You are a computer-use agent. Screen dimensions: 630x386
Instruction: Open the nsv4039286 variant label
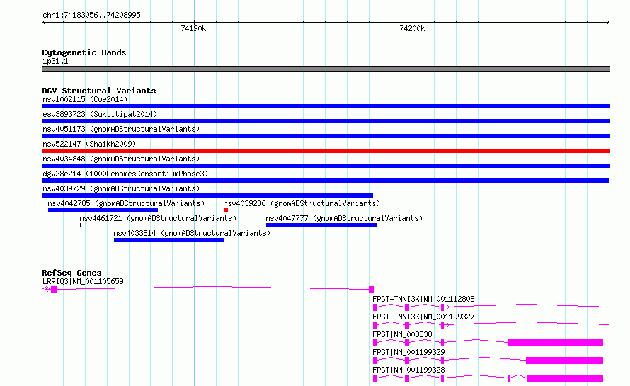(x=302, y=203)
